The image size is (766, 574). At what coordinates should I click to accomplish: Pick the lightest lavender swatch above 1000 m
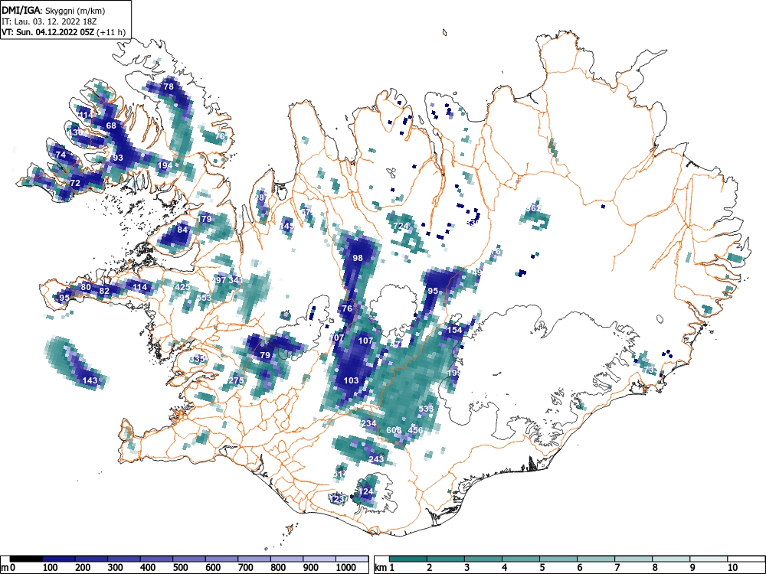[x=352, y=559]
